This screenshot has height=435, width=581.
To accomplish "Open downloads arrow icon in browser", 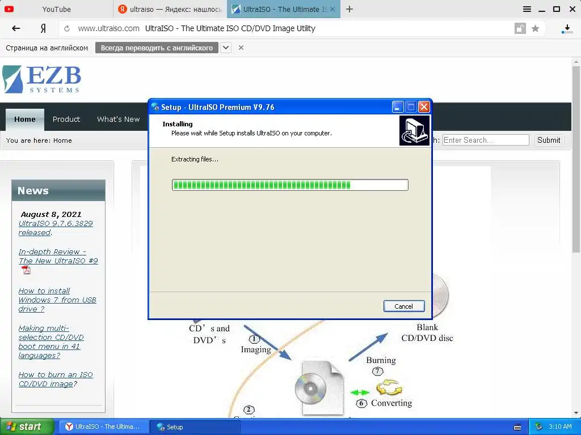I will point(567,29).
